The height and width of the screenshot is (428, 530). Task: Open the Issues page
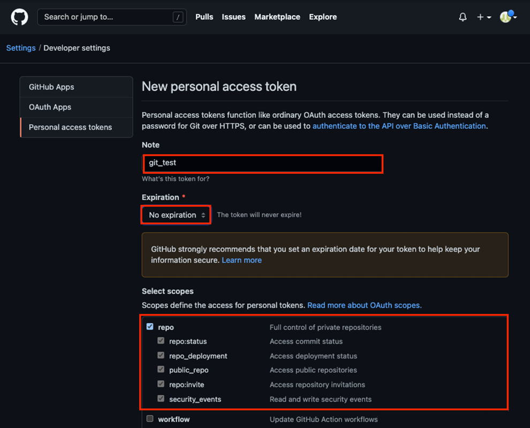233,17
